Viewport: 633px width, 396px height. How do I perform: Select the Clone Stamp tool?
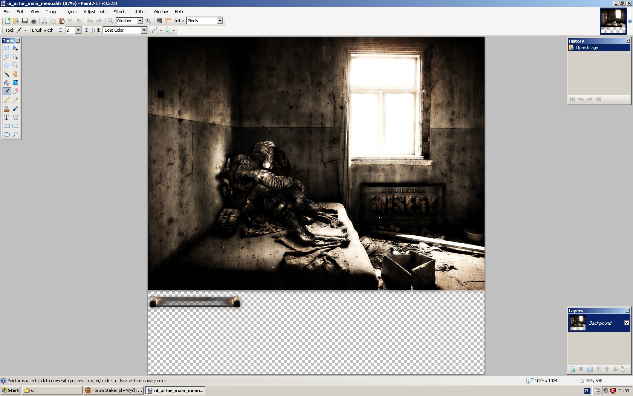7,109
